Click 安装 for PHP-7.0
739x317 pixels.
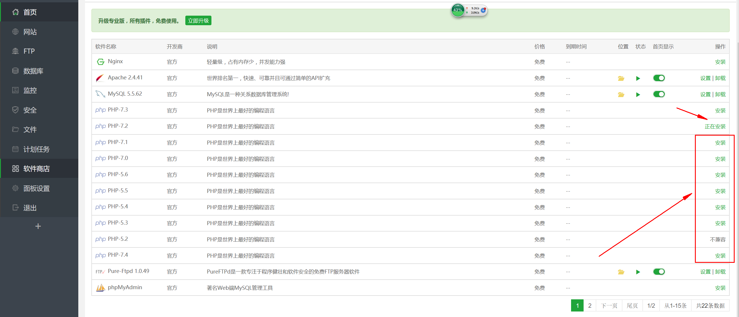[720, 159]
